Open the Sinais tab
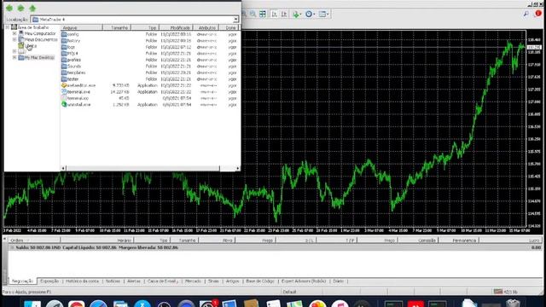 (x=213, y=281)
